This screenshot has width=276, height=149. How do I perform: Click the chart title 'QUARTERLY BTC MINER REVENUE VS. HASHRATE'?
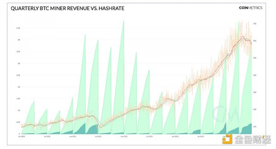(67, 8)
